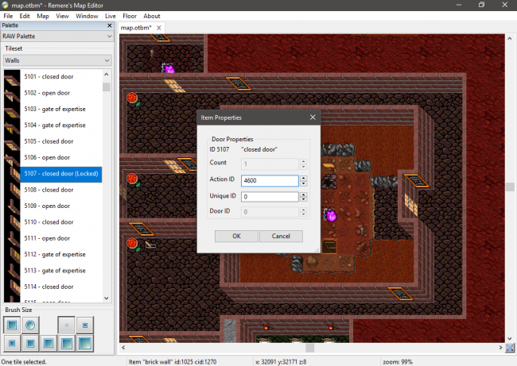Pick the fourth square in bottom brush row
The height and width of the screenshot is (366, 517).
[67, 343]
